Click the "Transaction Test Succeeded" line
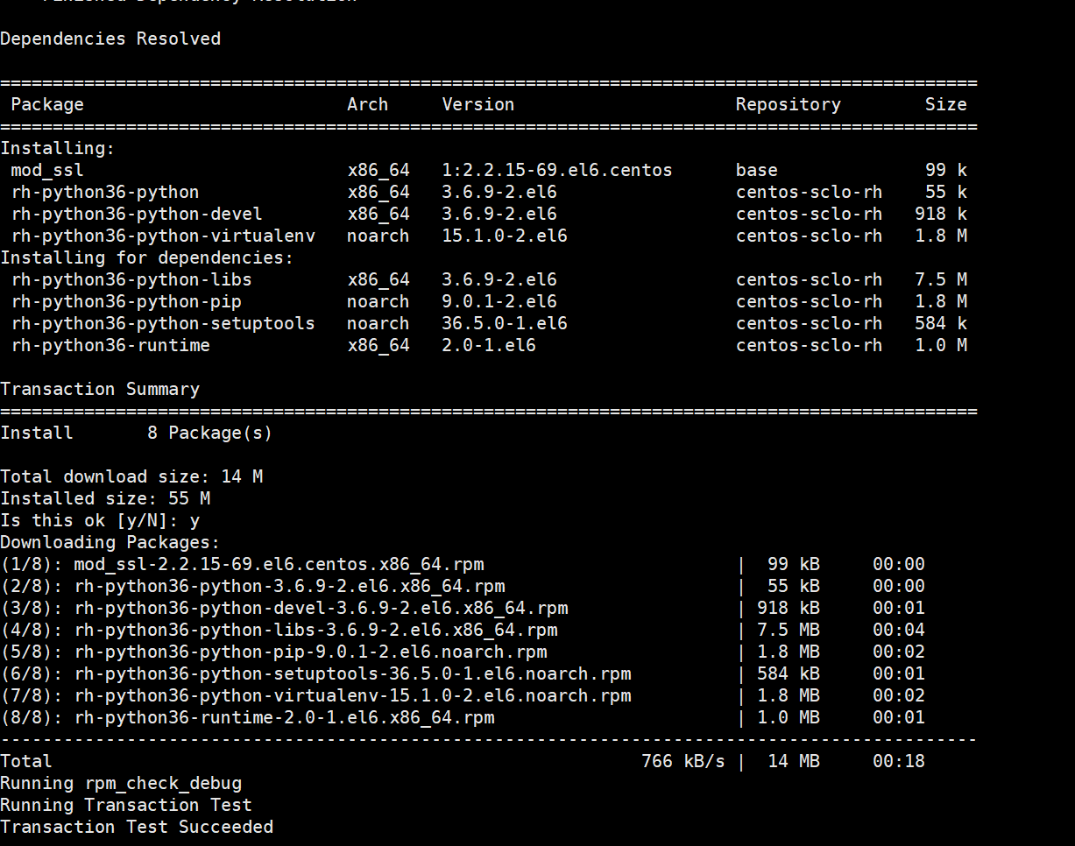This screenshot has height=846, width=1075. [x=137, y=827]
